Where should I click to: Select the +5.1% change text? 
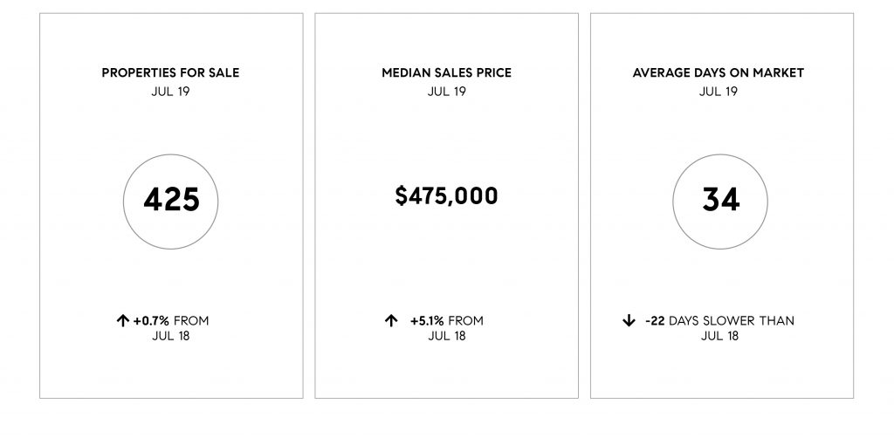coord(426,321)
